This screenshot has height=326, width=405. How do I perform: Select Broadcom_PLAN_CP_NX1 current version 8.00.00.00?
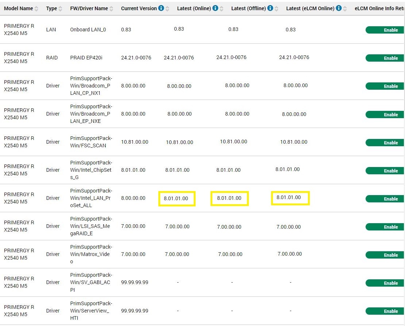click(133, 86)
